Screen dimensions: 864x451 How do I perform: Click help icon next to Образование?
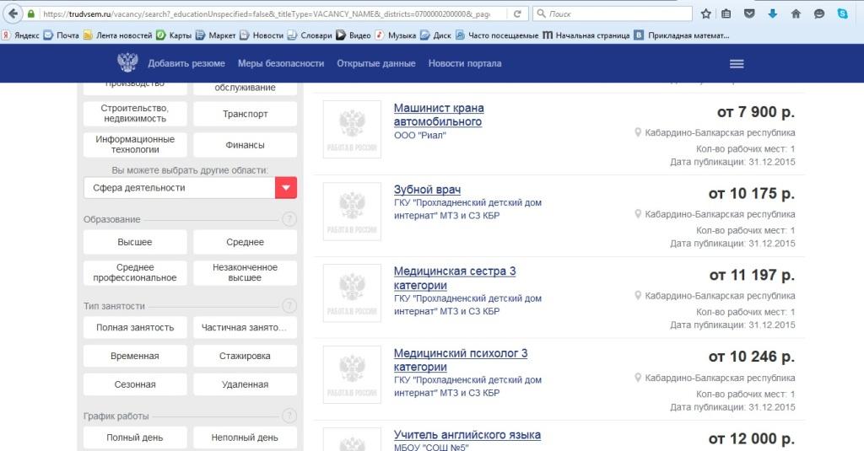289,219
